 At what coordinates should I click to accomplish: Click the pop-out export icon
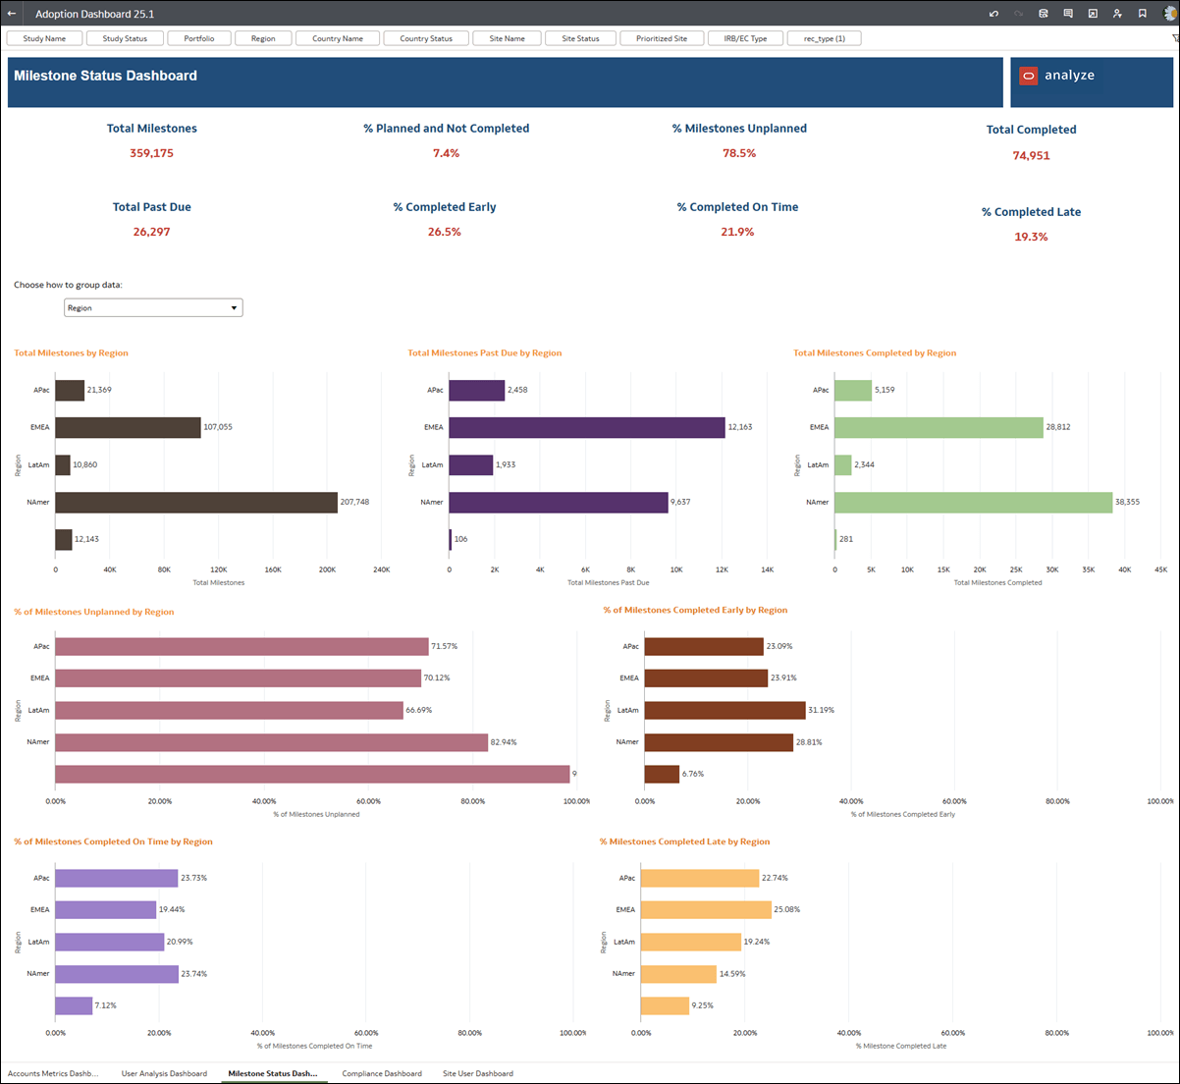tap(1092, 14)
